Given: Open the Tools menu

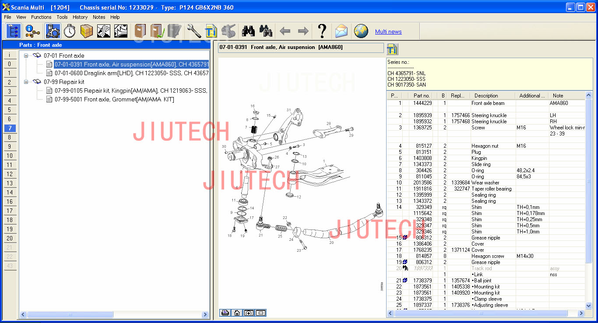Looking at the screenshot, I should 62,17.
